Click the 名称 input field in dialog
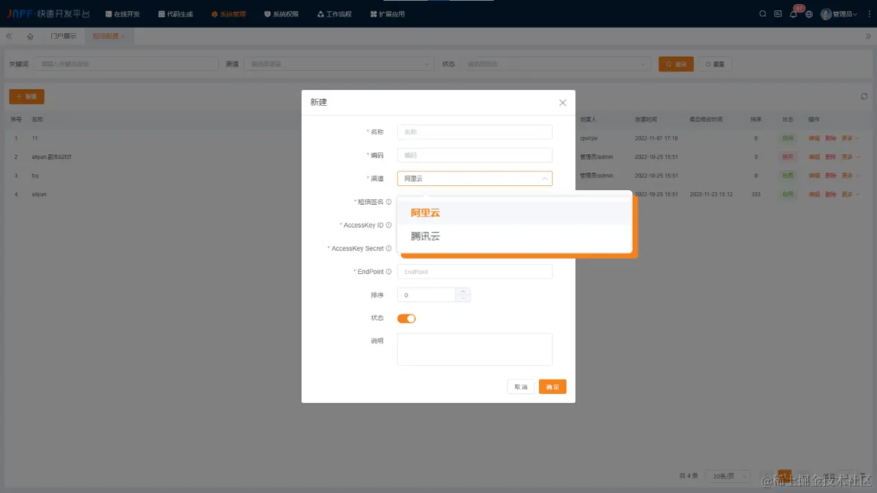This screenshot has height=493, width=877. click(x=474, y=132)
